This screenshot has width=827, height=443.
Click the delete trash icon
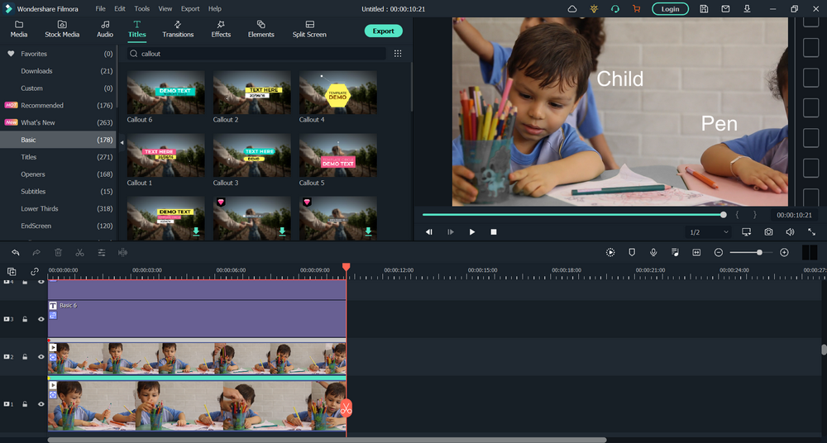tap(59, 253)
